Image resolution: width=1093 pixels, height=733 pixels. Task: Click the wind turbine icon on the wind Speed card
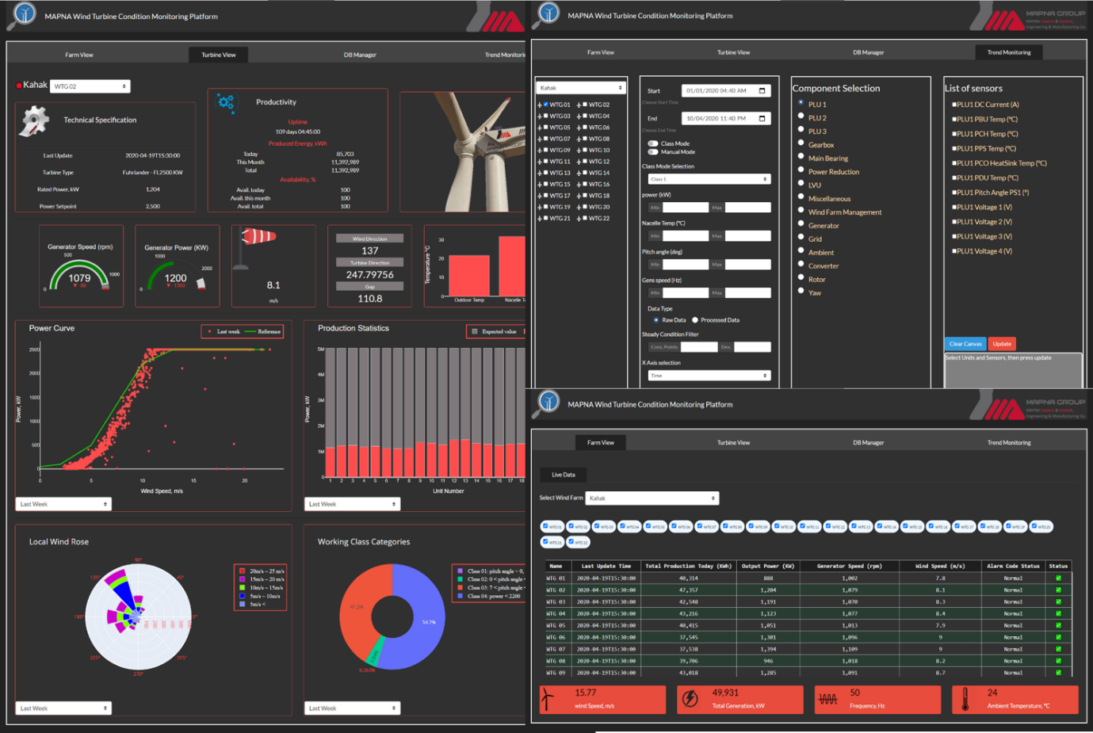548,698
